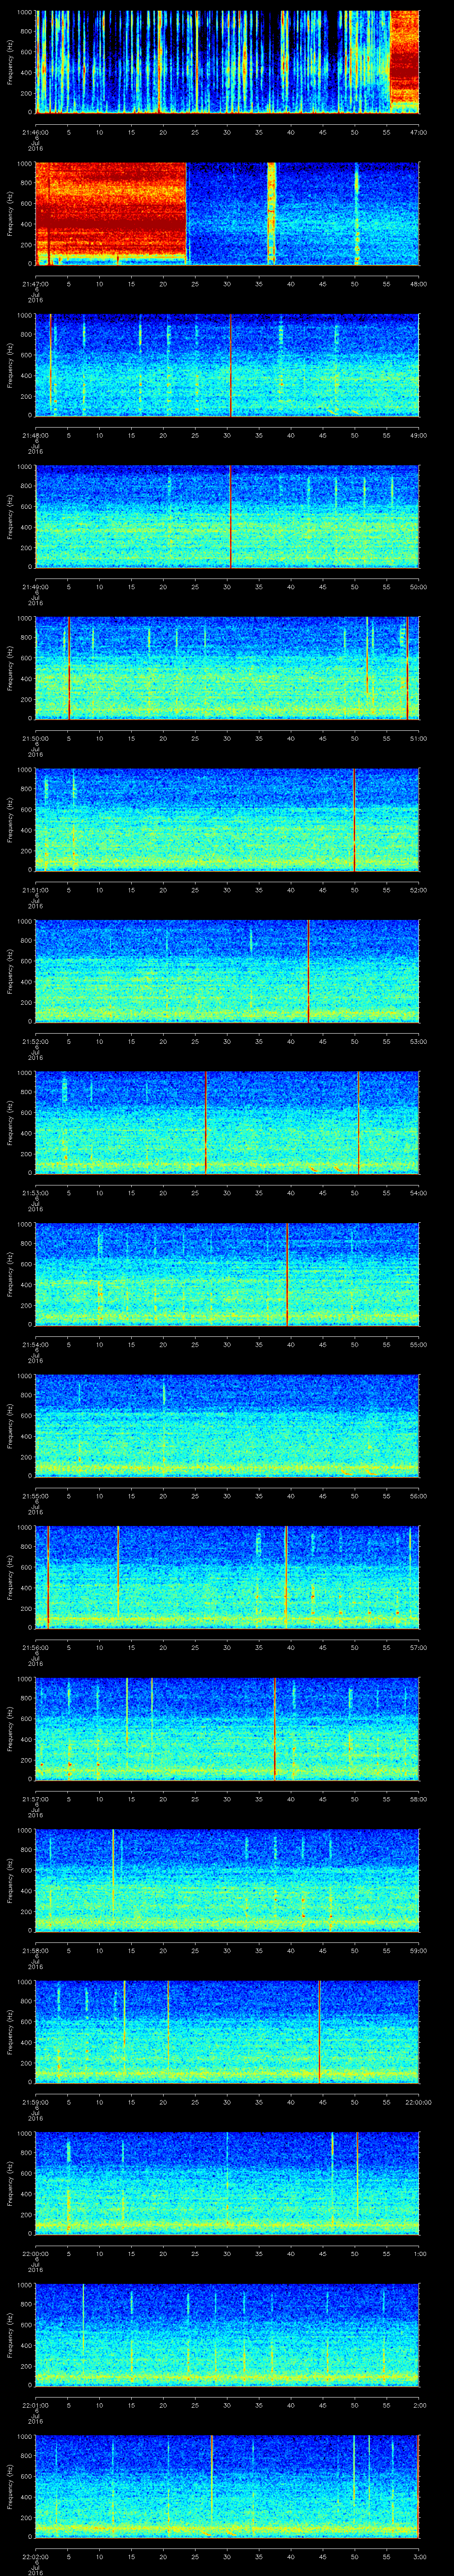
Task: Select the 21:57:00 start time label
Action: pyautogui.click(x=35, y=1799)
